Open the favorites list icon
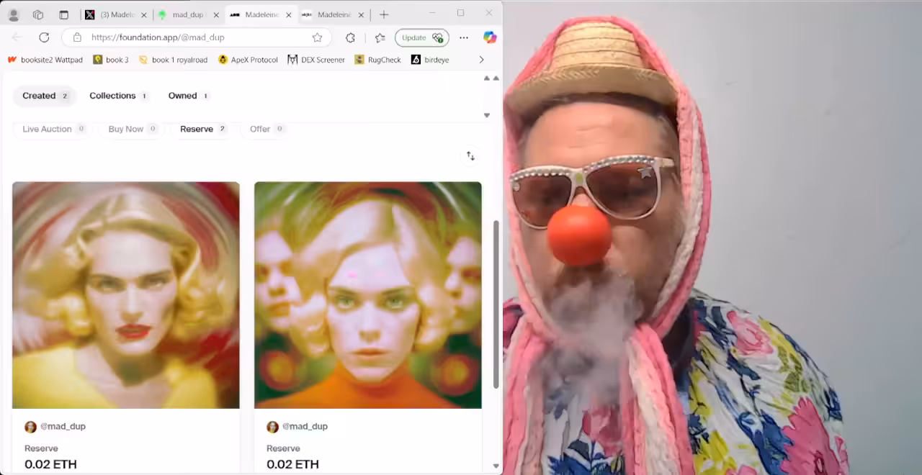Viewport: 922px width, 475px height. point(380,37)
